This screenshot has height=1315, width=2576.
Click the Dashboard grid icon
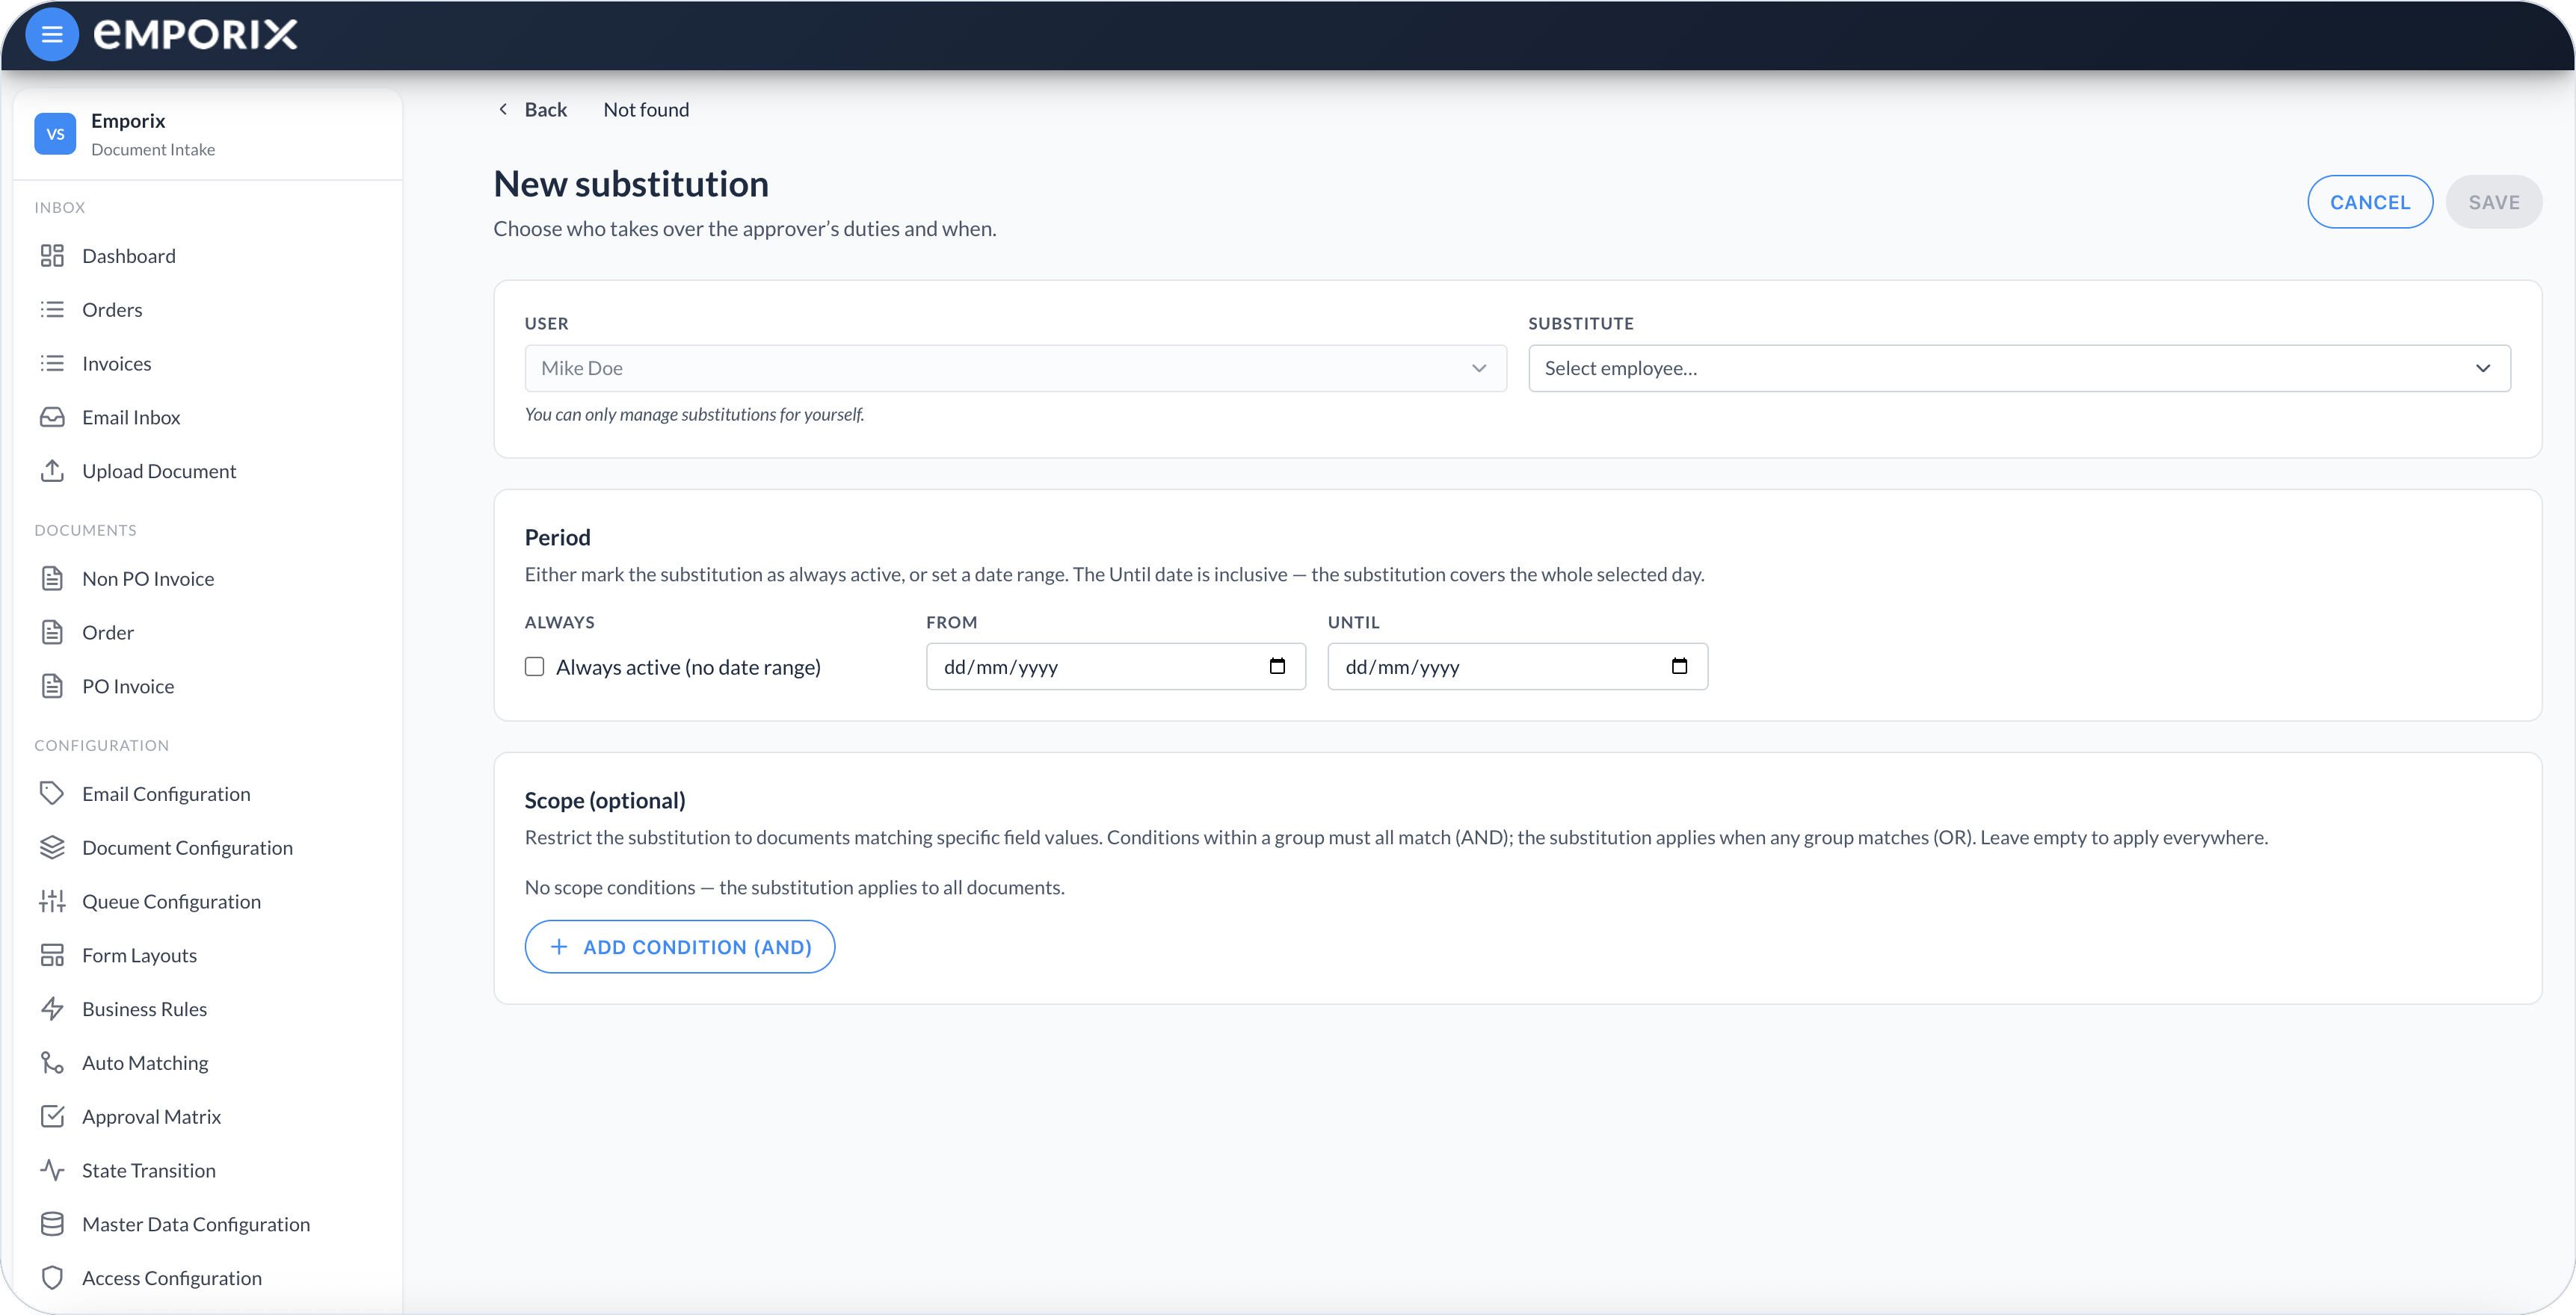pos(52,256)
